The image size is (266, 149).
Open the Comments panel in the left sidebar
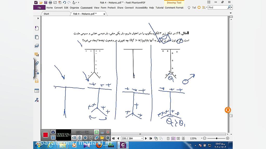pos(37,55)
